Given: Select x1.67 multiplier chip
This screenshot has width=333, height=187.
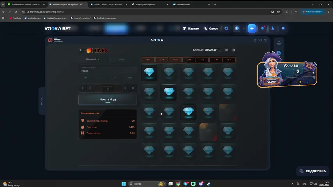Looking at the screenshot, I should 216,60.
